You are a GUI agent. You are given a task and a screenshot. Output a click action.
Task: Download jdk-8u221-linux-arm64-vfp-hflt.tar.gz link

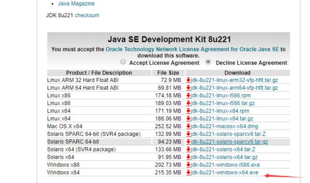(x=234, y=88)
